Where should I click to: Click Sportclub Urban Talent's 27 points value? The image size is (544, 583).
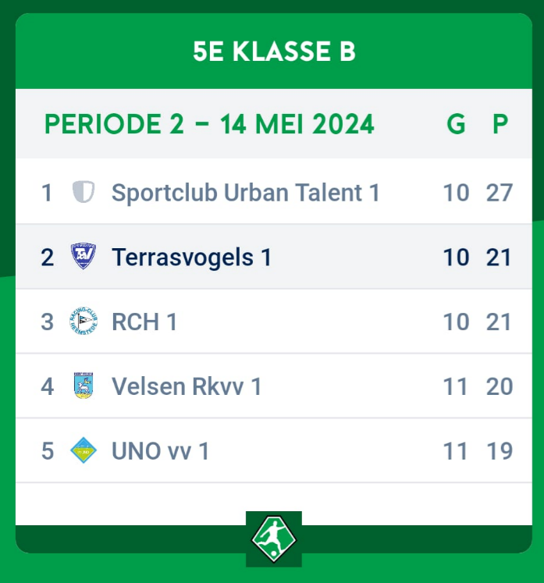(x=500, y=192)
